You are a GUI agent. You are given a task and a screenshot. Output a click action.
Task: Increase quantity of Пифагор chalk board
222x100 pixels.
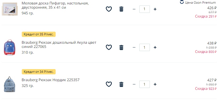(x=155, y=9)
